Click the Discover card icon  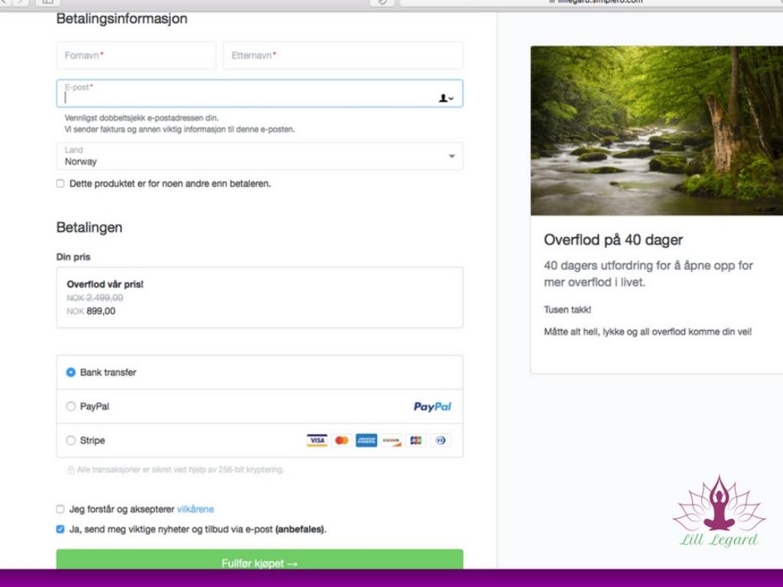click(391, 440)
